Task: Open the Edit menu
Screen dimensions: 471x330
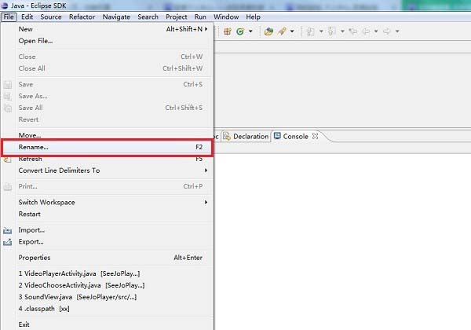Action: pyautogui.click(x=27, y=16)
